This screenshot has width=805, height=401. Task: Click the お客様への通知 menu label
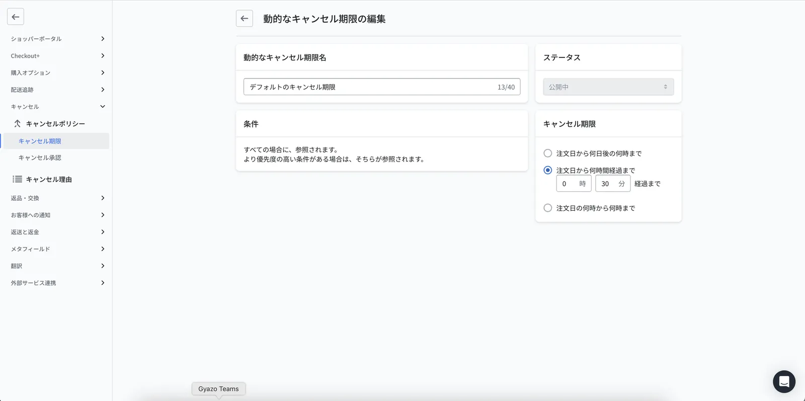coord(31,215)
